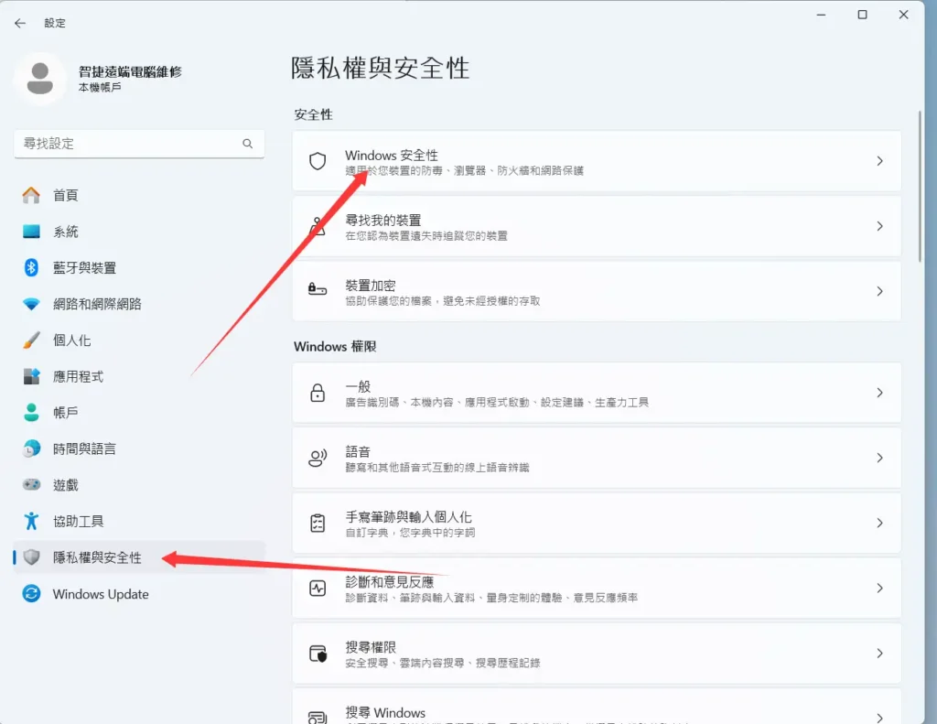
Task: Open 診斷和意見反應 settings
Action: tap(597, 589)
